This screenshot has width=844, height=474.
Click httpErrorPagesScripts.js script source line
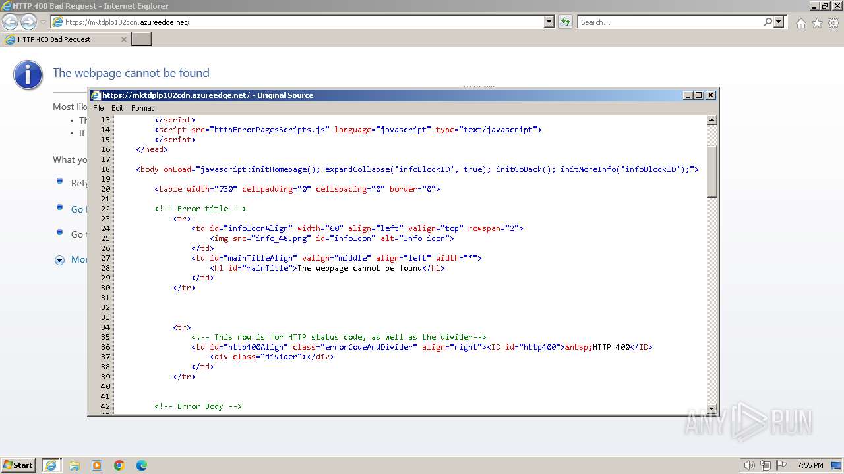(x=348, y=130)
